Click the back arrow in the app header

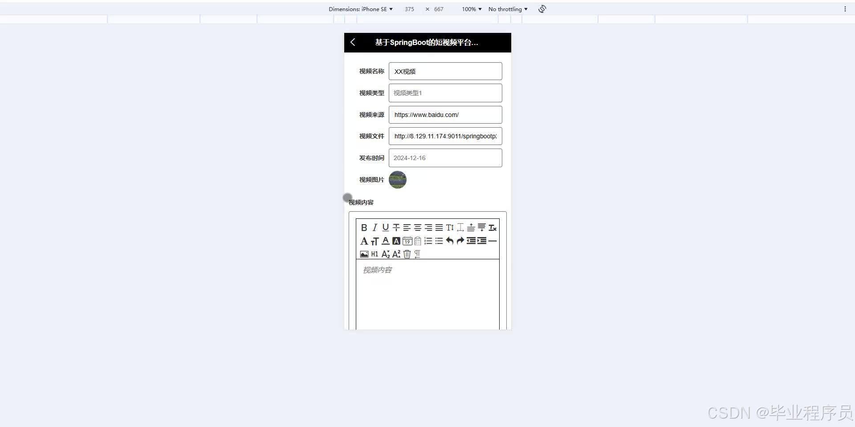(x=353, y=42)
